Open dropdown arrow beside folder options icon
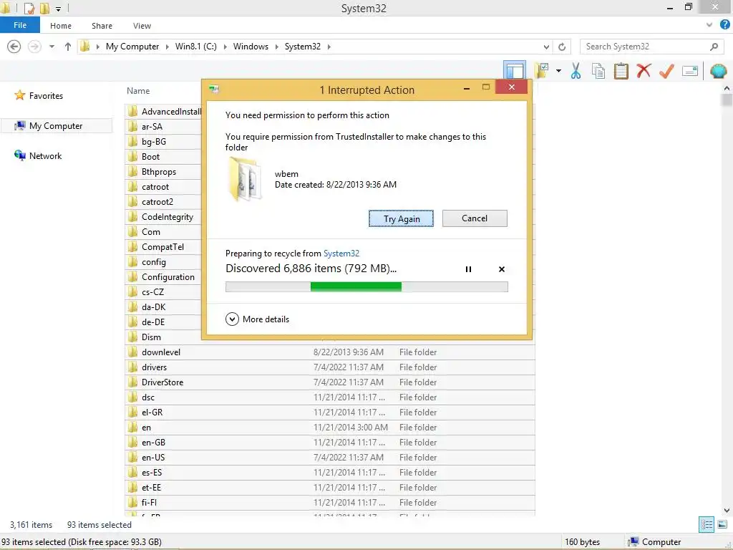Image resolution: width=733 pixels, height=550 pixels. 558,71
